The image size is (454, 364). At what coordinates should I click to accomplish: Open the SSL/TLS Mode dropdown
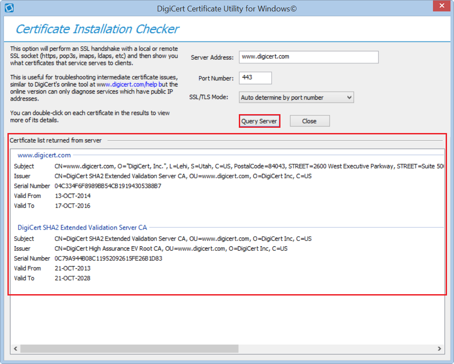[296, 97]
